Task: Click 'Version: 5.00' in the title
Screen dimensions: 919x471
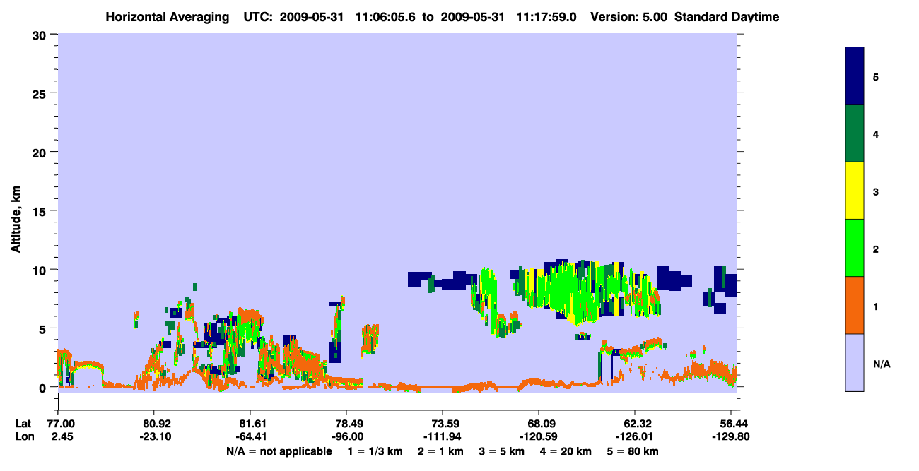Action: click(629, 17)
